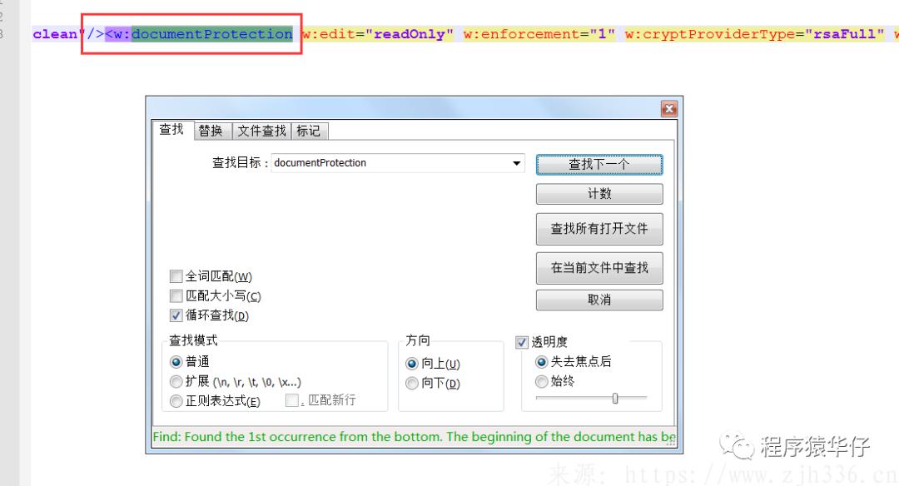
Task: Enable 匹配大小写 (match case)
Action: [x=176, y=295]
